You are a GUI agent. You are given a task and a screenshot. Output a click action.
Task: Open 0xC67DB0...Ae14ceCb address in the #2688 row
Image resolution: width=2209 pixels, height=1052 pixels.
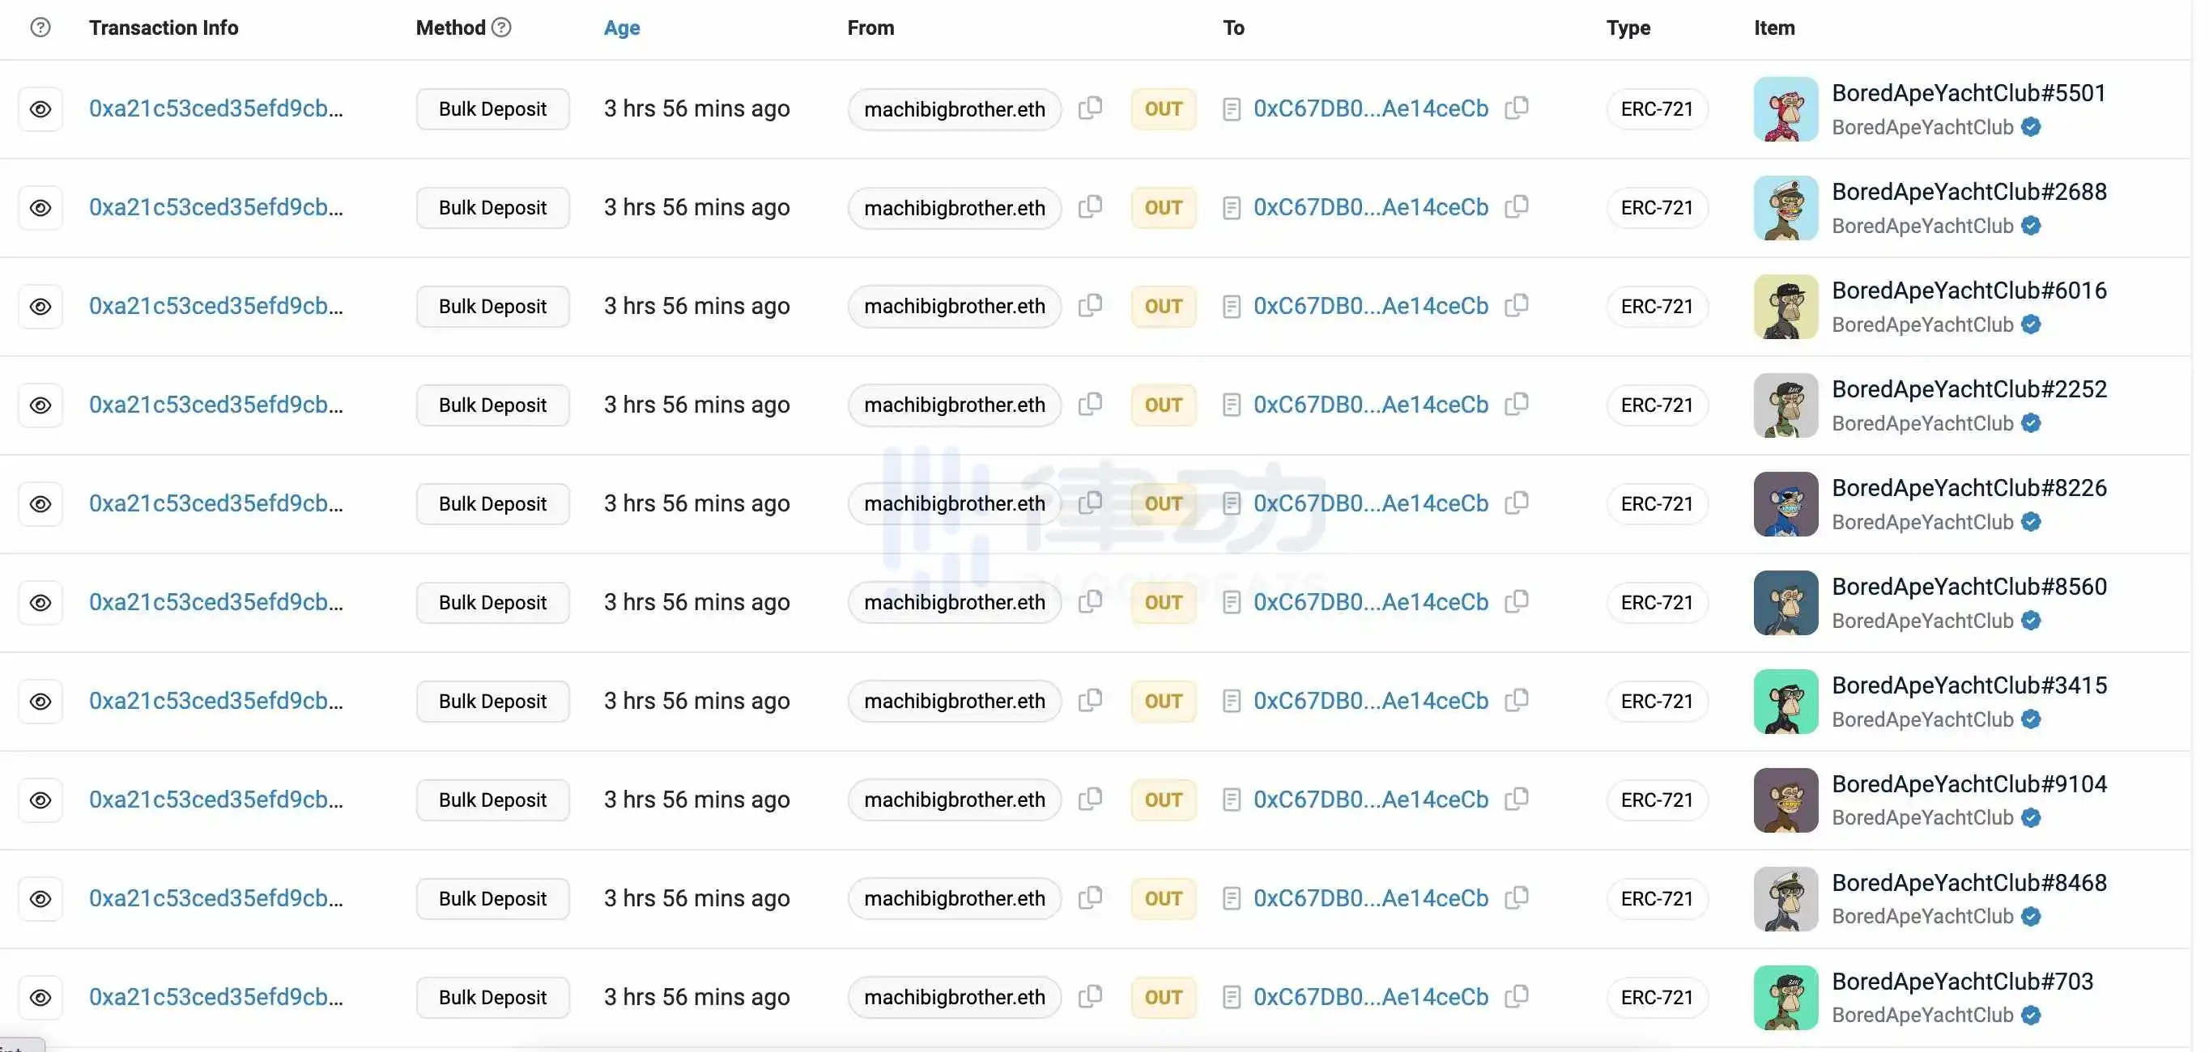point(1370,207)
